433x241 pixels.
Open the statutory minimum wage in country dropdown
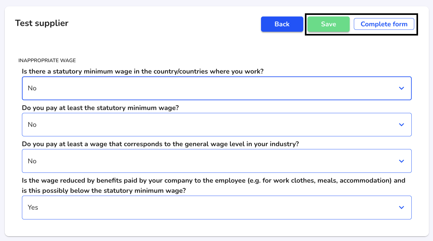pyautogui.click(x=217, y=88)
